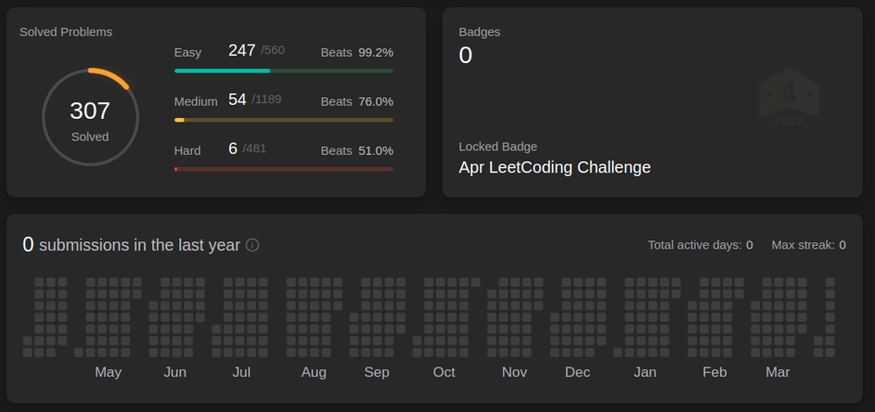The width and height of the screenshot is (875, 412).
Task: Click the Mar label in the heatmap
Action: point(777,373)
